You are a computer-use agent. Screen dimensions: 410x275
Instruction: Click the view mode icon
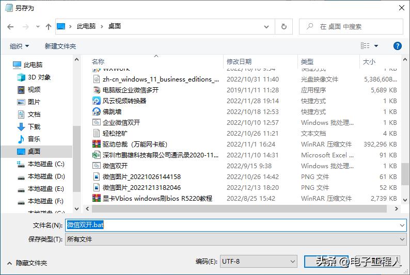pyautogui.click(x=365, y=46)
